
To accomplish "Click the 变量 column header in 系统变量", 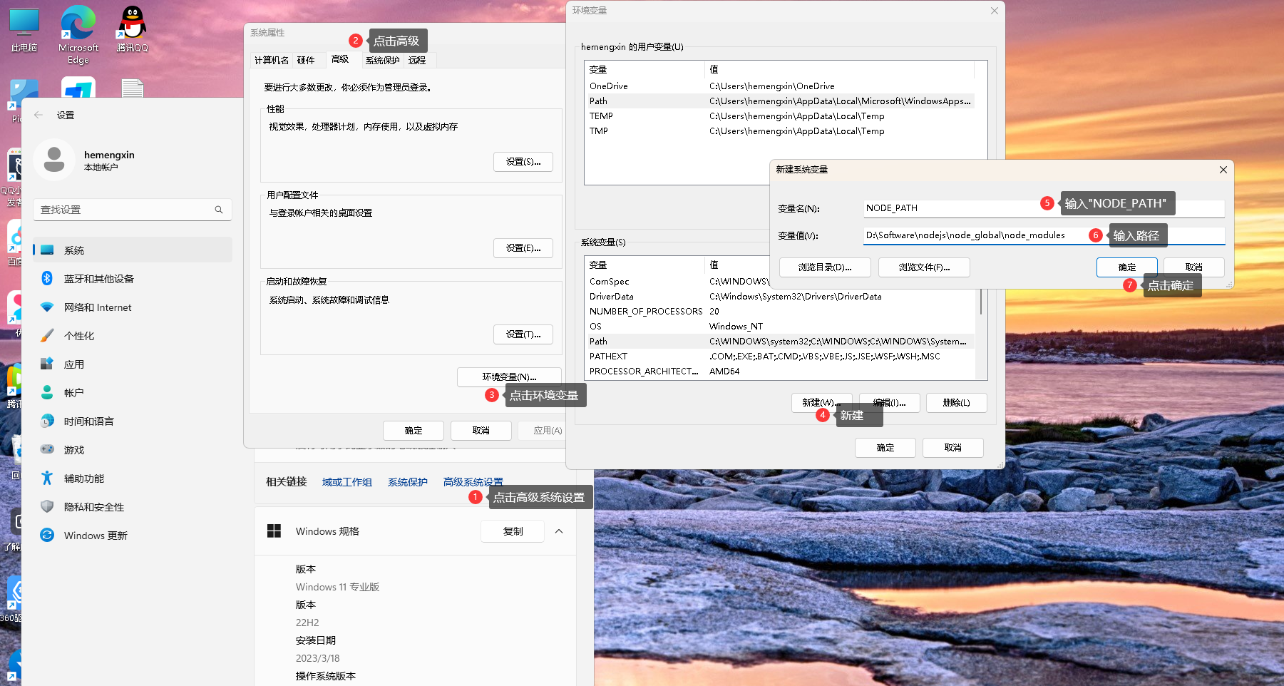I will (644, 265).
